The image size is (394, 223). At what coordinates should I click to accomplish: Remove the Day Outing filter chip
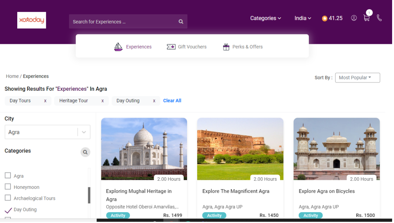click(155, 101)
